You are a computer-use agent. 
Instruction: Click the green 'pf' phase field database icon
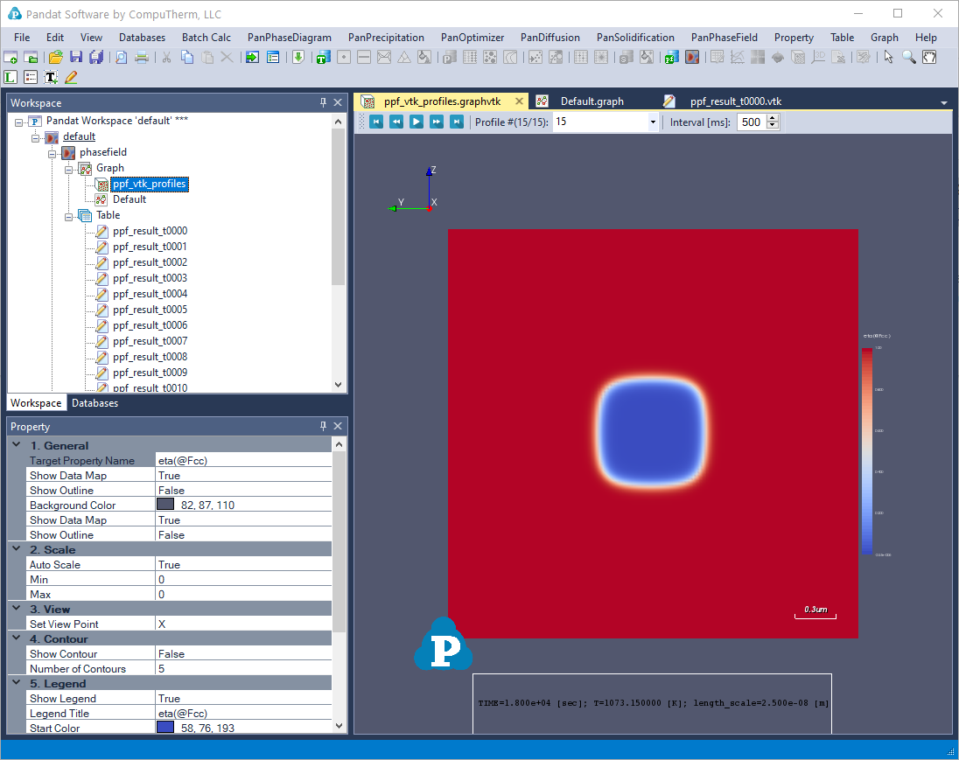coord(670,58)
